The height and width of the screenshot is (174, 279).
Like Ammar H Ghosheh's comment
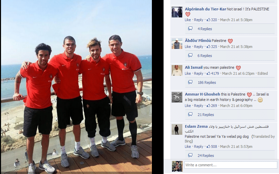point(188,106)
